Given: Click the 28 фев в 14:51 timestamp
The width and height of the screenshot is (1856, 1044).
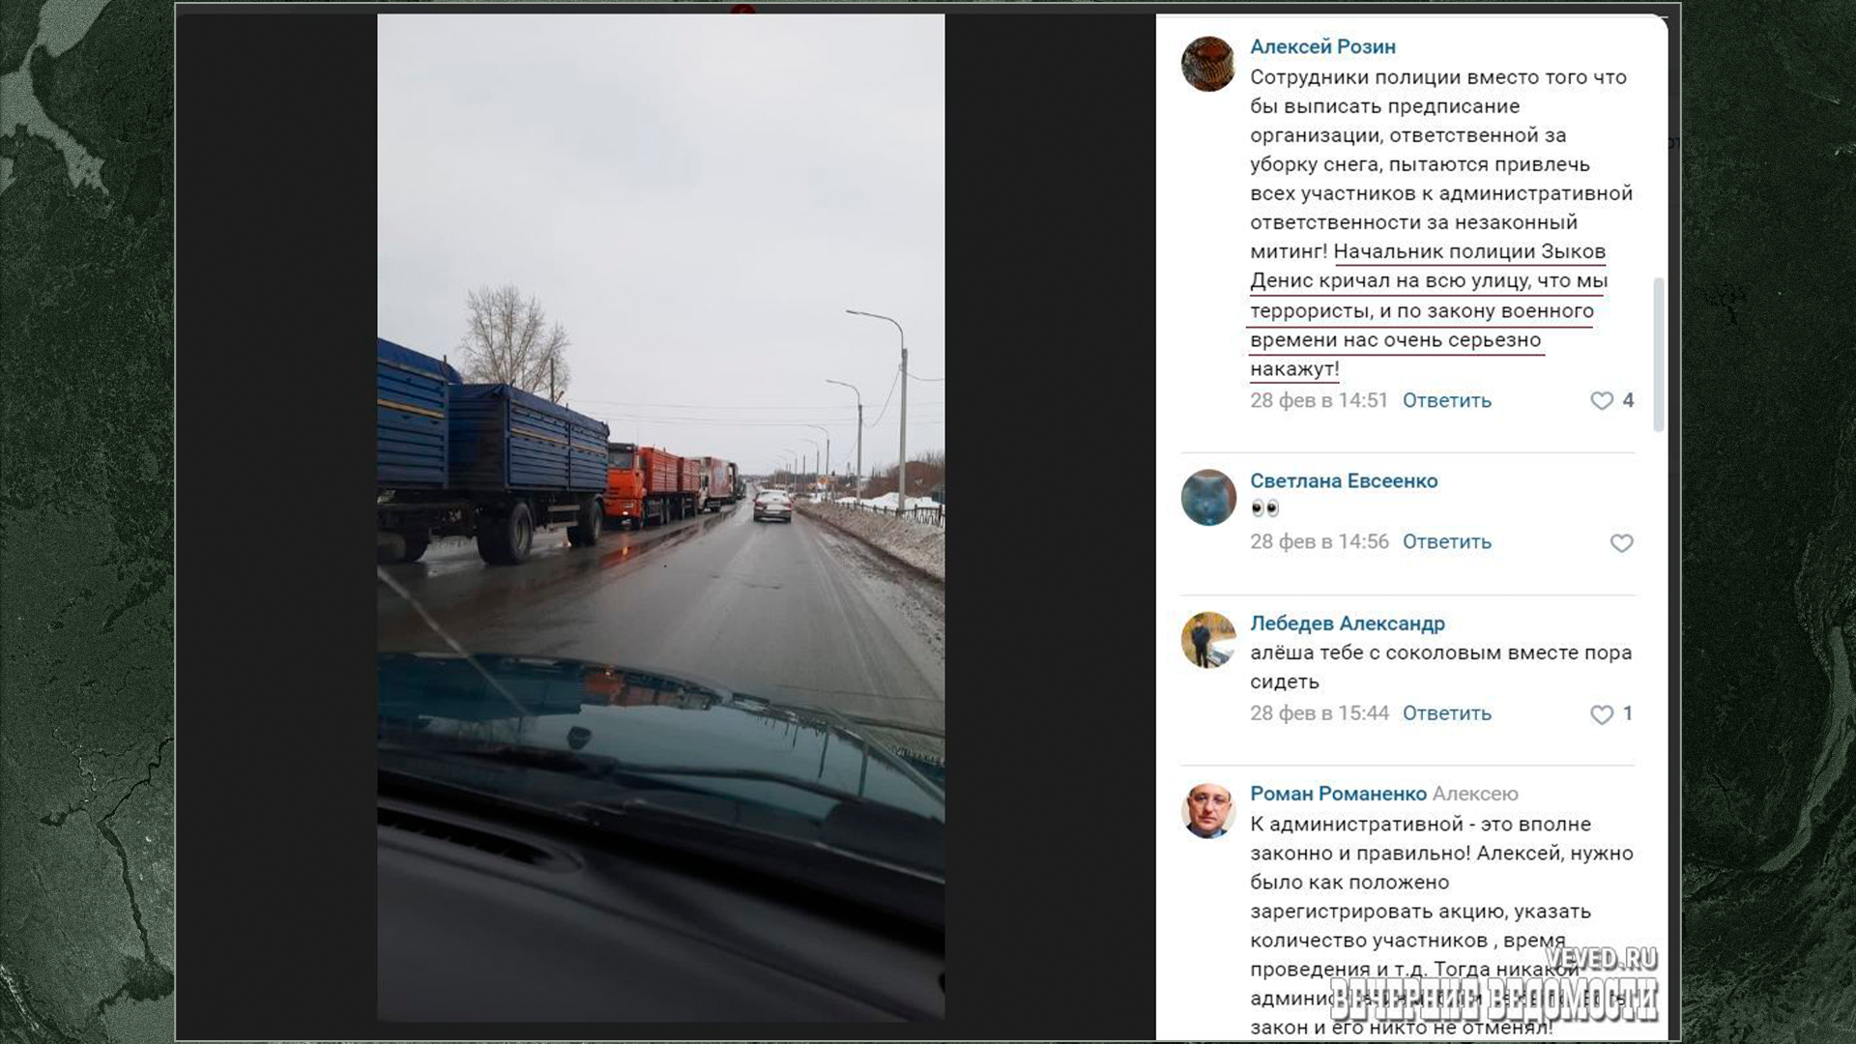Looking at the screenshot, I should click(1319, 400).
